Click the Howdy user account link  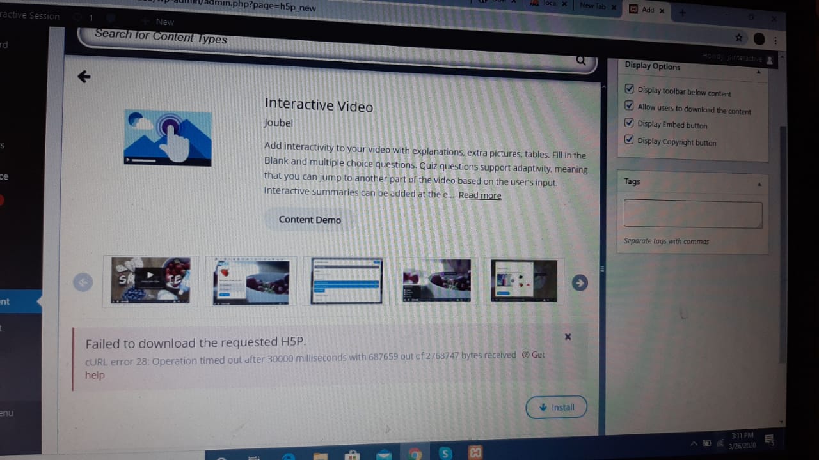pos(738,58)
